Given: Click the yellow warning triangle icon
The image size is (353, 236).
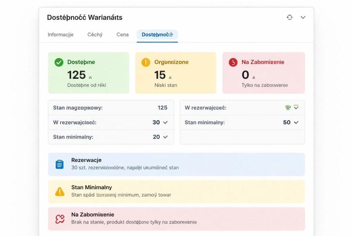Looking at the screenshot, I should [60, 191].
